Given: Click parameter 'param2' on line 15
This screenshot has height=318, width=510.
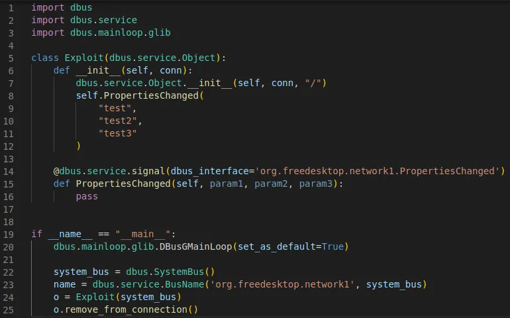Looking at the screenshot, I should coord(272,184).
